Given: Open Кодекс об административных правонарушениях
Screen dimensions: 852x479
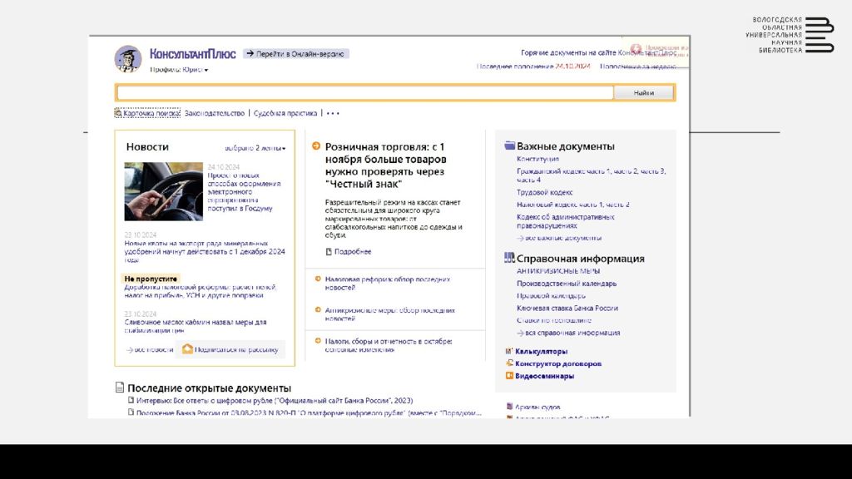Looking at the screenshot, I should click(x=565, y=221).
